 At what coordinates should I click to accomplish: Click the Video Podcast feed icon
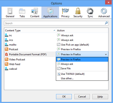point(6,59)
